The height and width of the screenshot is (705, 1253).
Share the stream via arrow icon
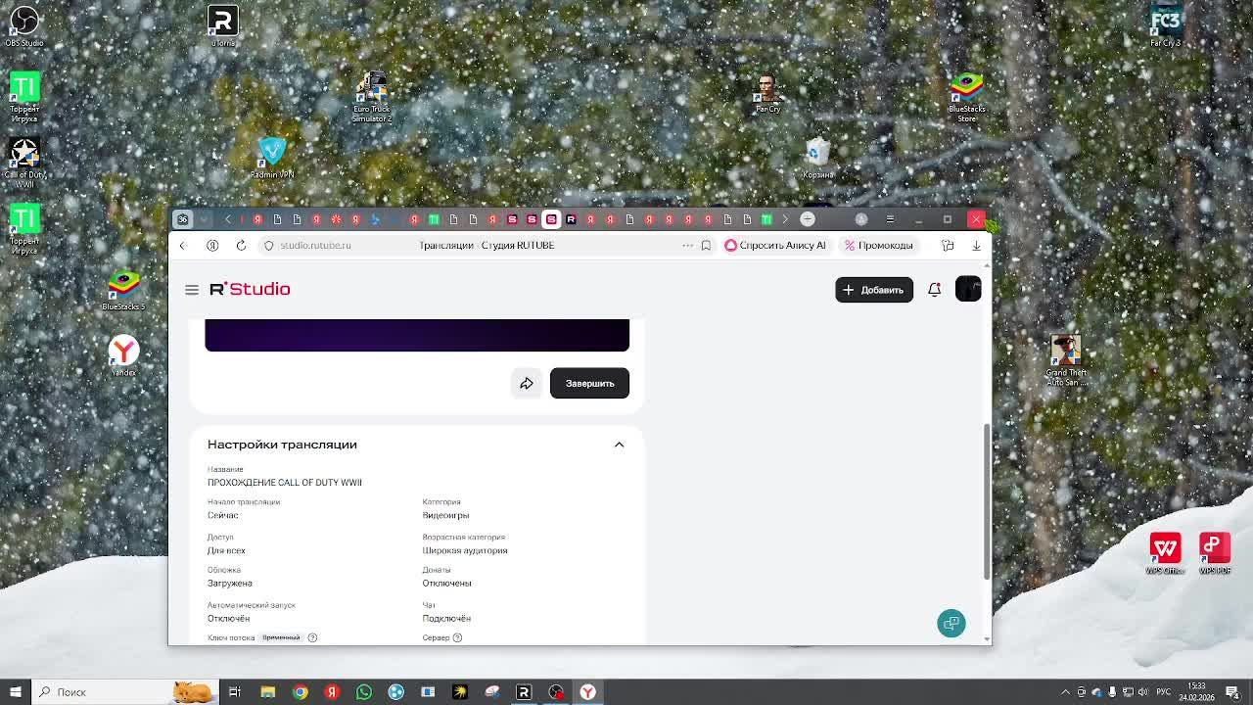[x=527, y=383]
